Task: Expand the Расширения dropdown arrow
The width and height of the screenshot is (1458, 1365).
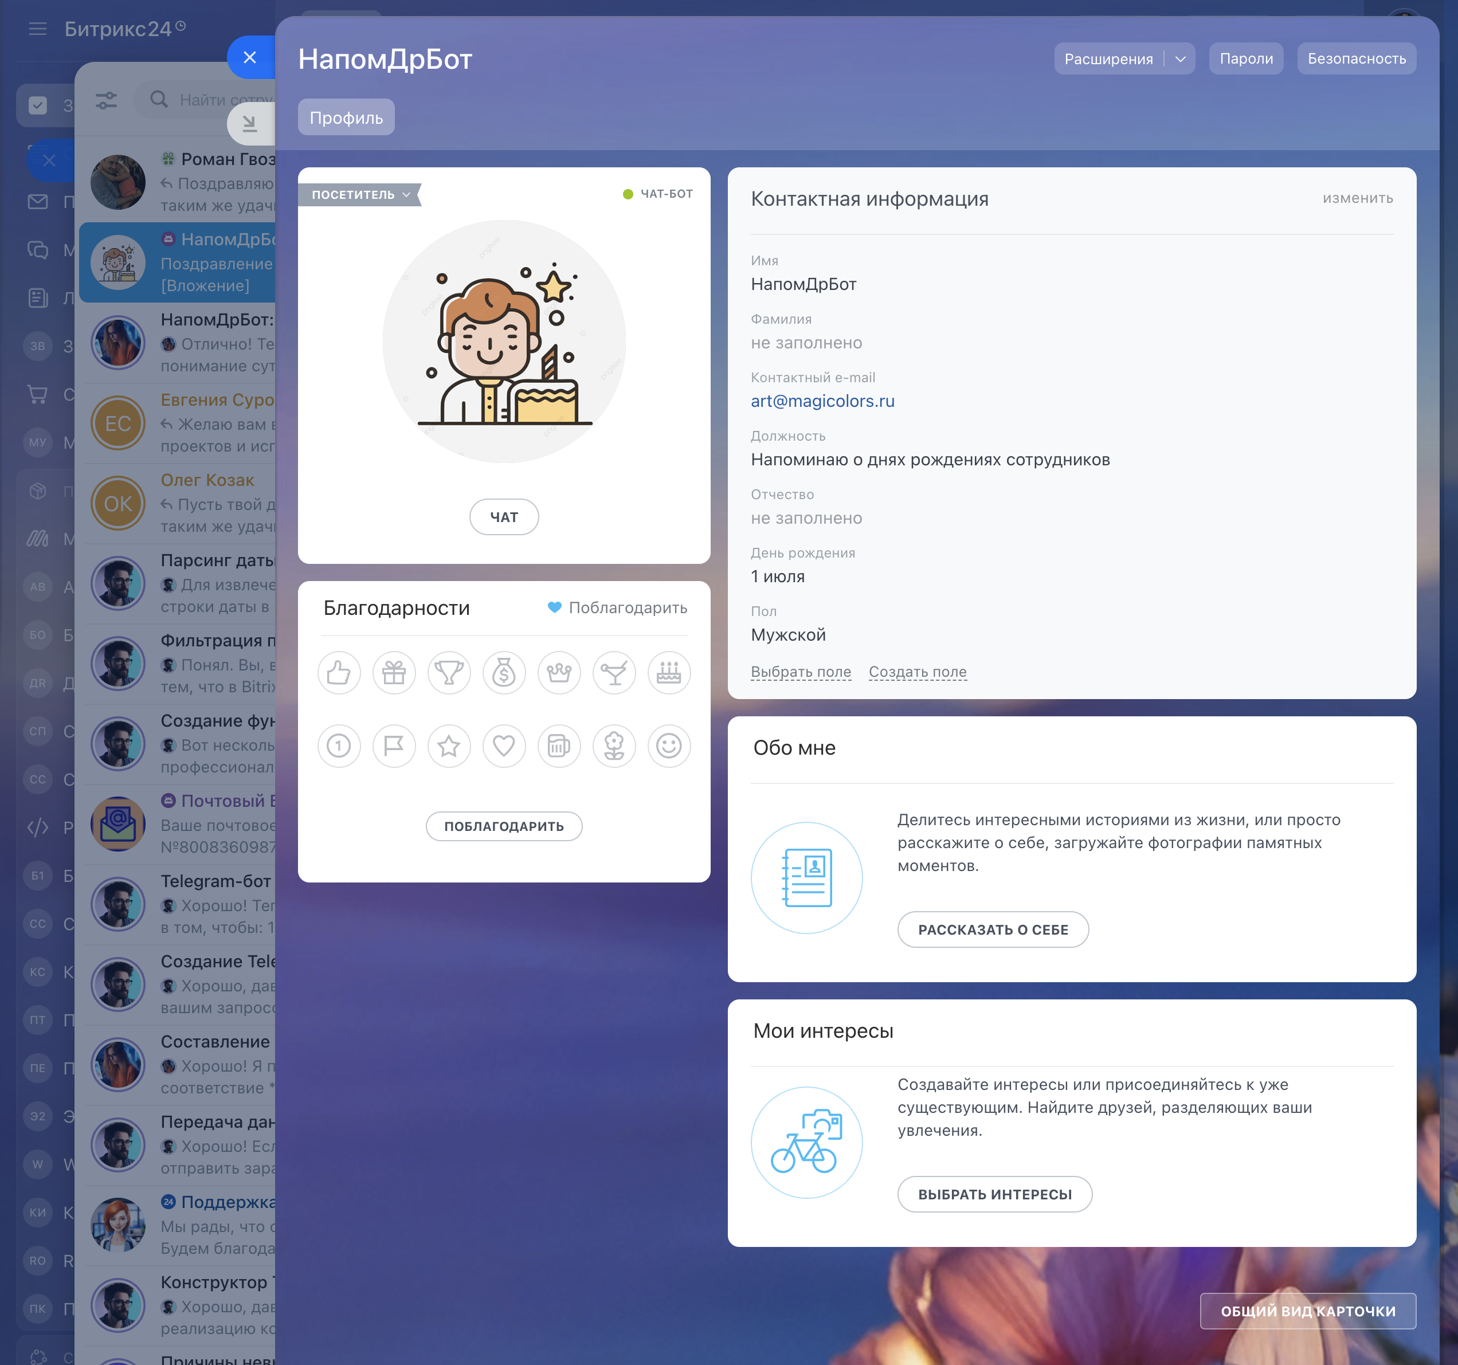Action: pyautogui.click(x=1180, y=58)
